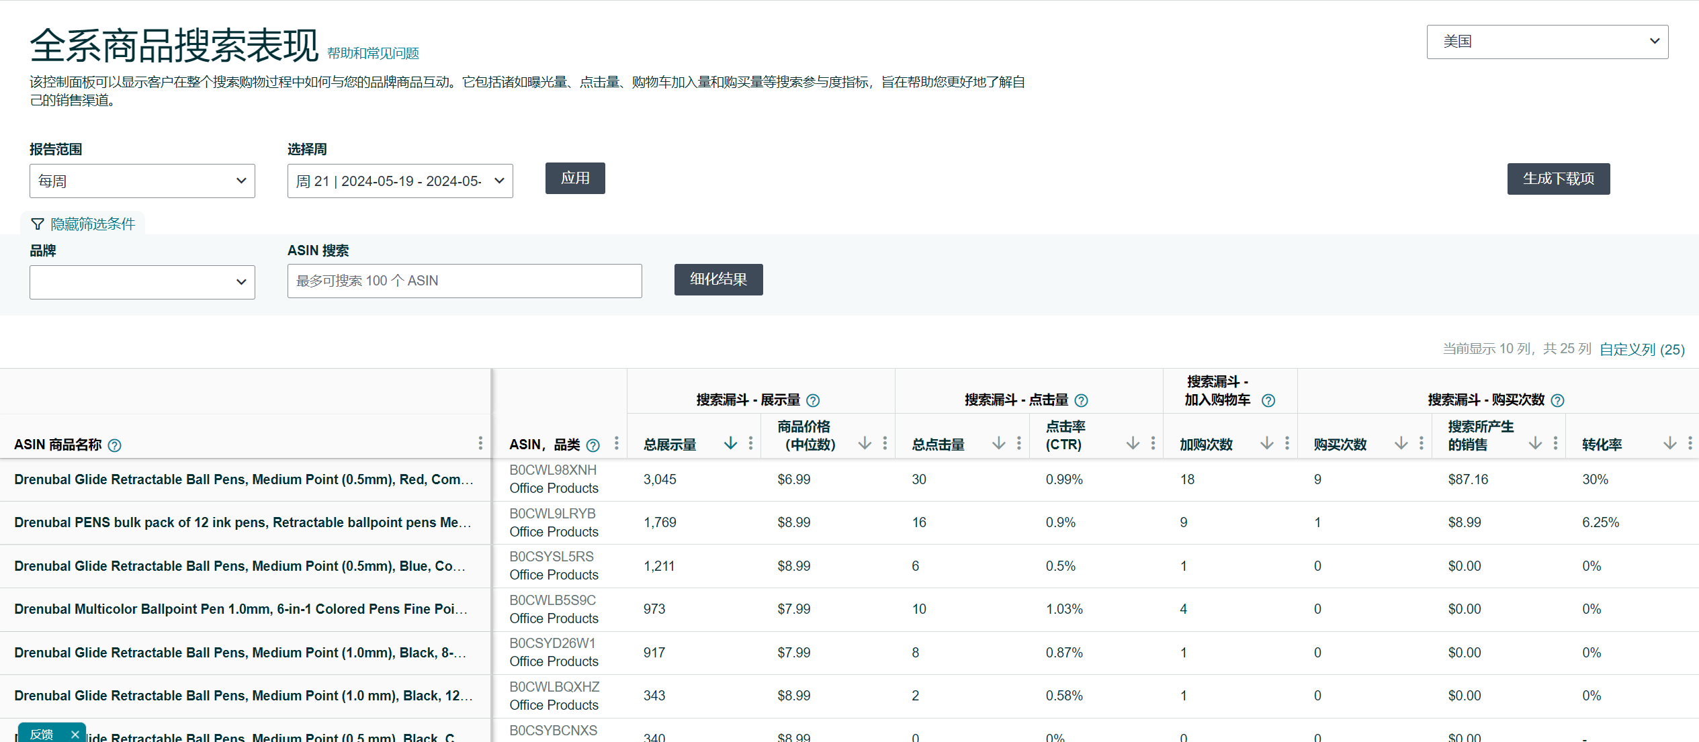Click CTR value 1.03%
This screenshot has height=742, width=1699.
[x=1064, y=609]
